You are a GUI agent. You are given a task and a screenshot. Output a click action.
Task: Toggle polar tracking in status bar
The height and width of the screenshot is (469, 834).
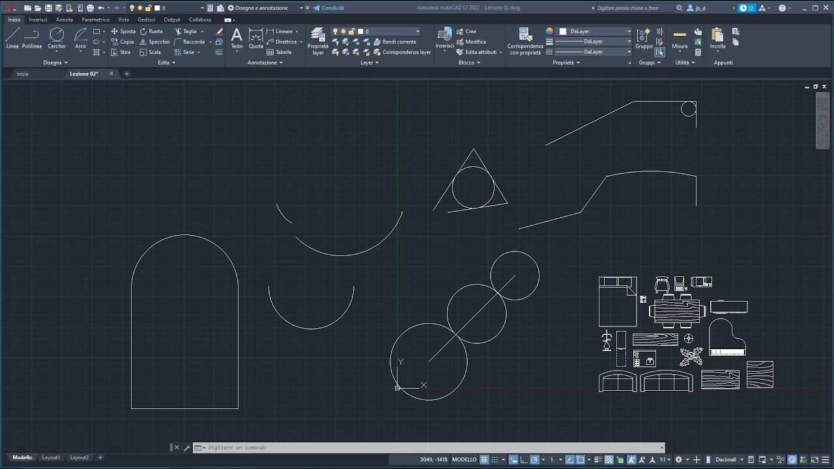(534, 459)
